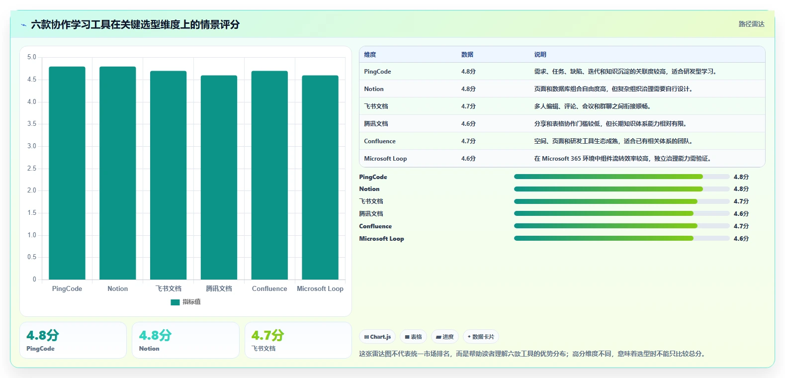Click the 表格 tag chip
The height and width of the screenshot is (378, 785).
point(413,337)
